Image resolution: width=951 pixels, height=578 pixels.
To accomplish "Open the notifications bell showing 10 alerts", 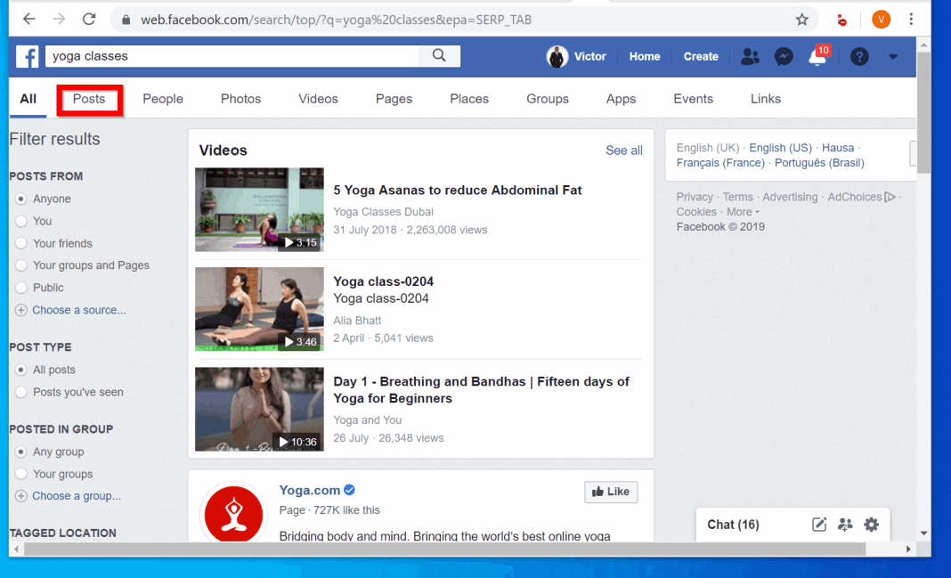I will [x=816, y=58].
